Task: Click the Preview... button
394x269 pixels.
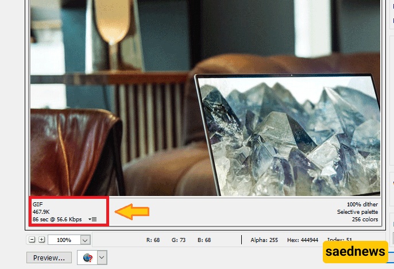Action: (49, 258)
